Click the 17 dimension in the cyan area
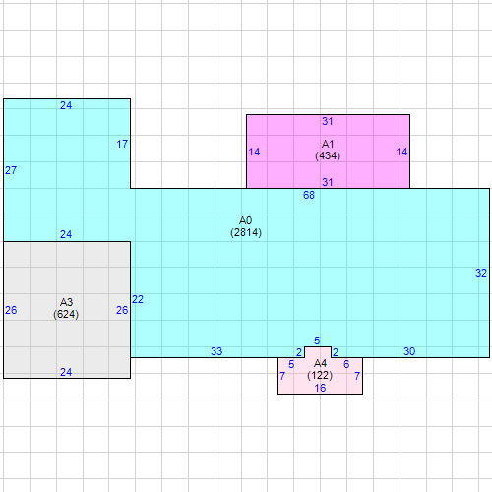492x492 pixels. coord(122,144)
